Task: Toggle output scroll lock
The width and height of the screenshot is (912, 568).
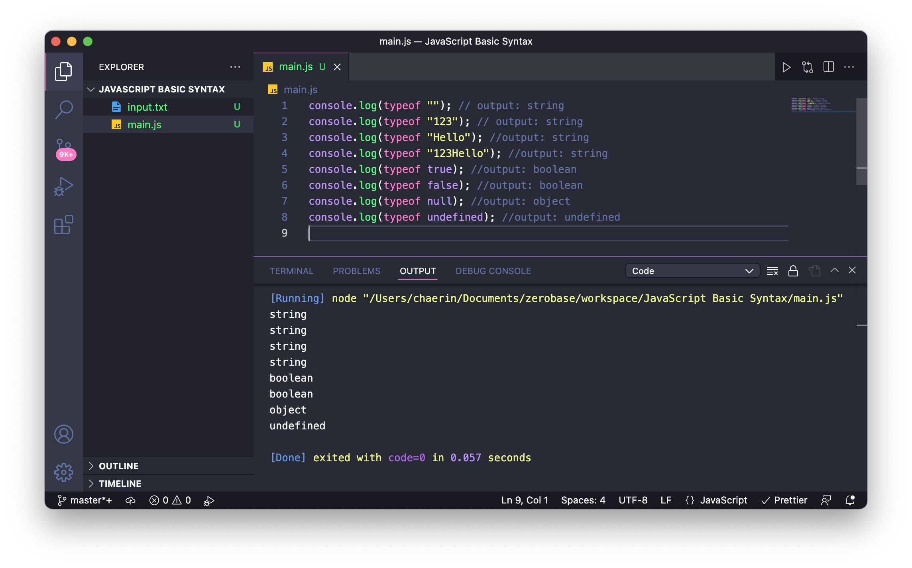Action: coord(793,271)
